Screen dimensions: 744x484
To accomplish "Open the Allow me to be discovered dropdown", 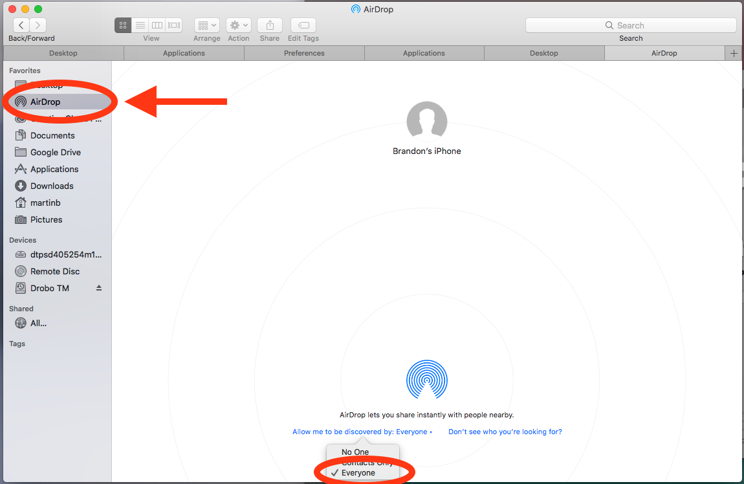I will (362, 432).
